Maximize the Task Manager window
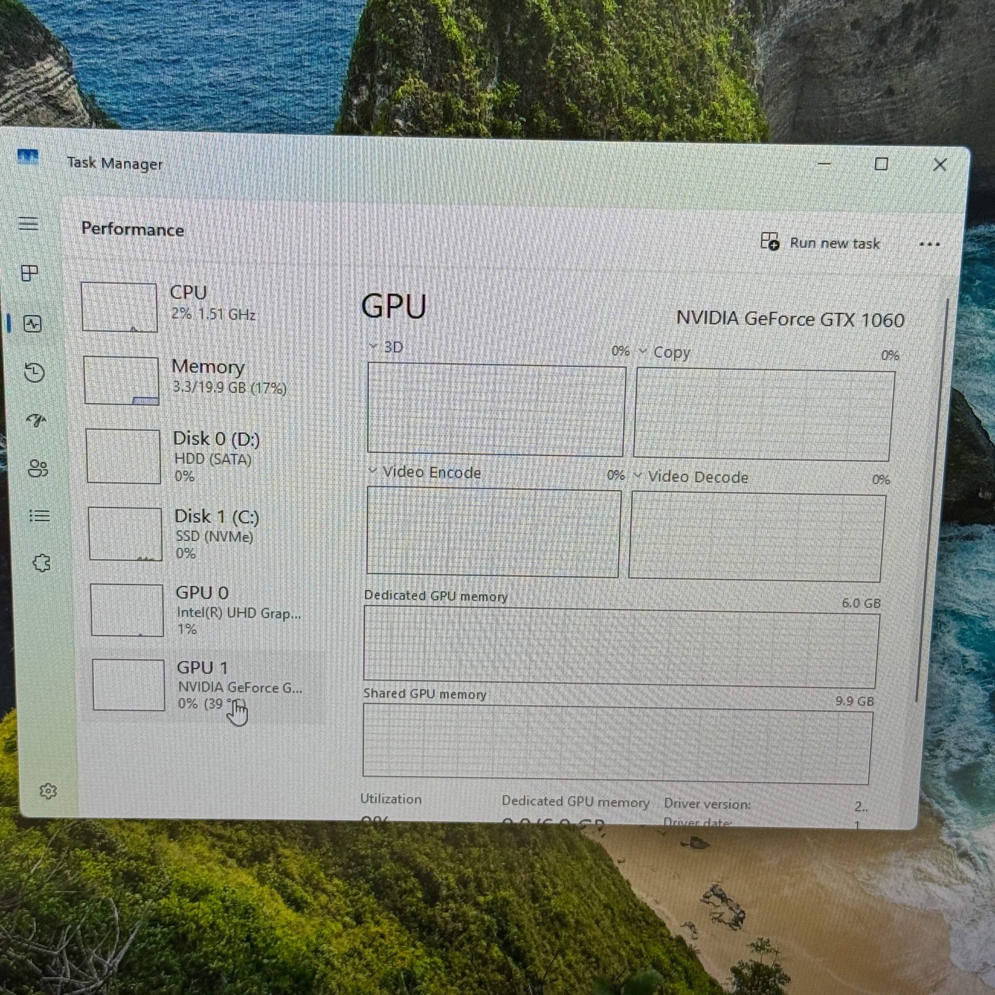 pos(881,164)
